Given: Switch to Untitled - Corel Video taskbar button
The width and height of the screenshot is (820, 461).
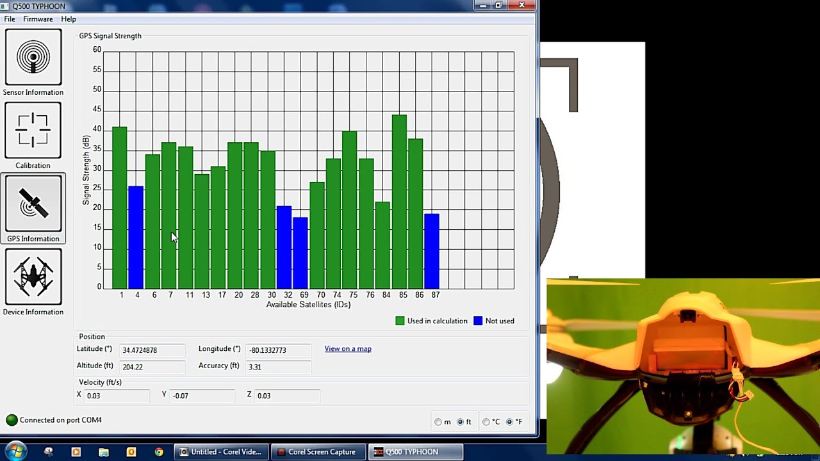Looking at the screenshot, I should 221,451.
